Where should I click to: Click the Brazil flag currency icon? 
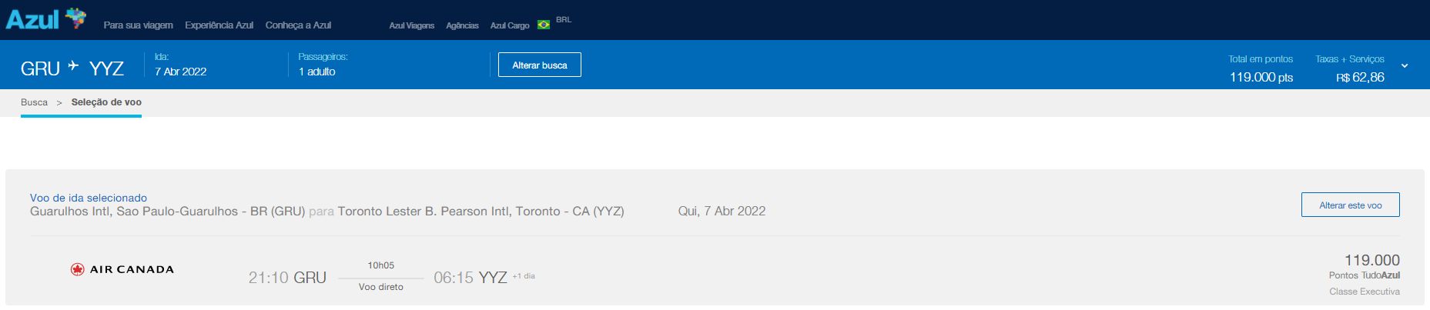coord(544,25)
